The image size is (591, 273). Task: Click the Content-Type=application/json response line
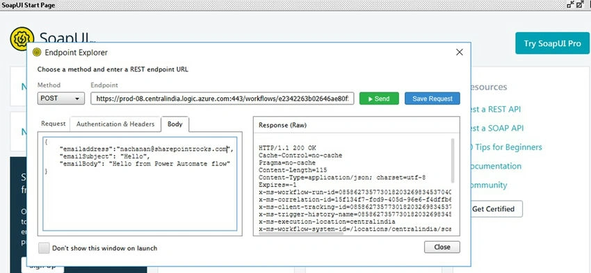(x=342, y=177)
